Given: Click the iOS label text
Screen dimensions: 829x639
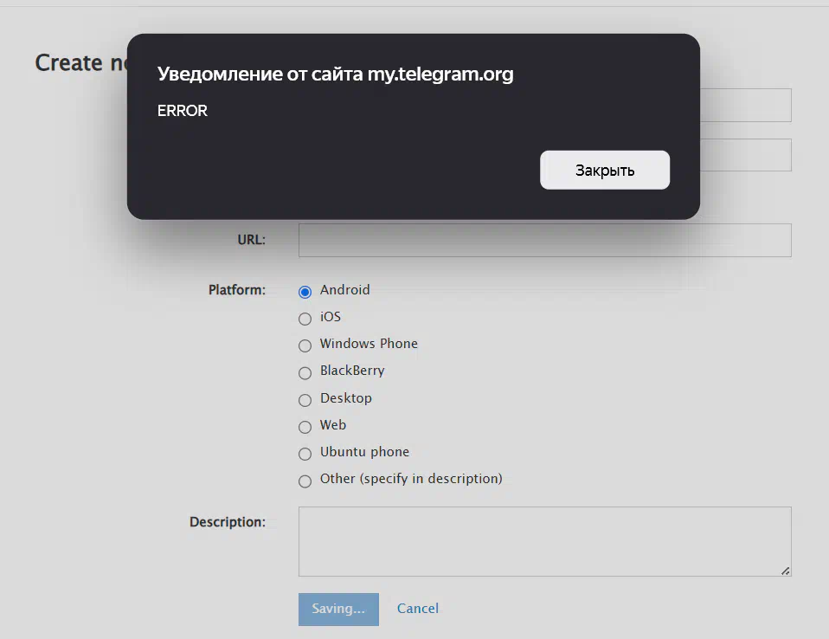Looking at the screenshot, I should 331,317.
